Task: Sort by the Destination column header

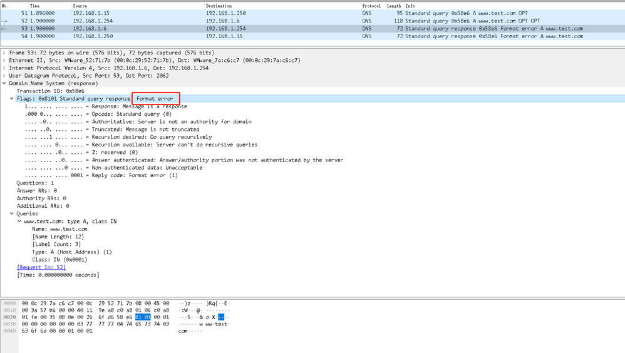Action: point(282,6)
